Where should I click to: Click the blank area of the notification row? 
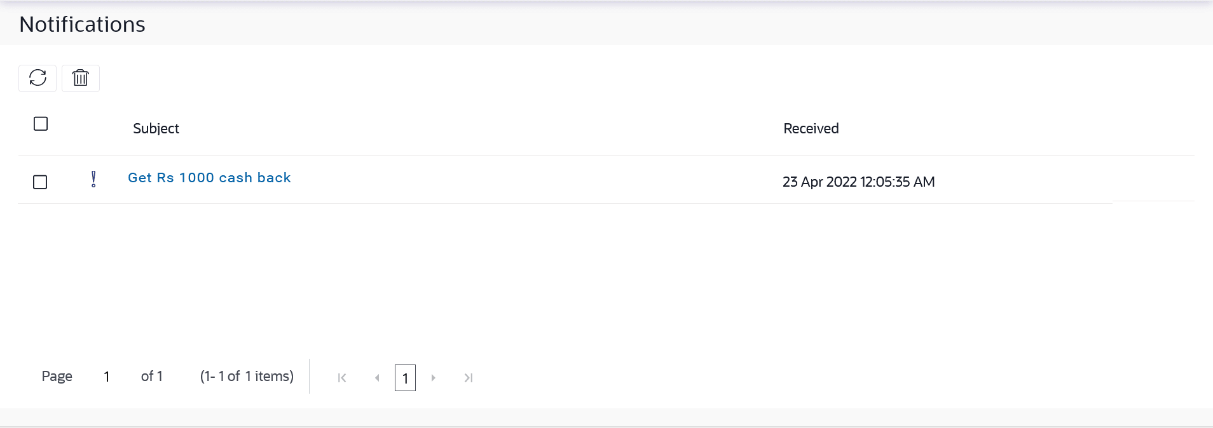pyautogui.click(x=534, y=180)
